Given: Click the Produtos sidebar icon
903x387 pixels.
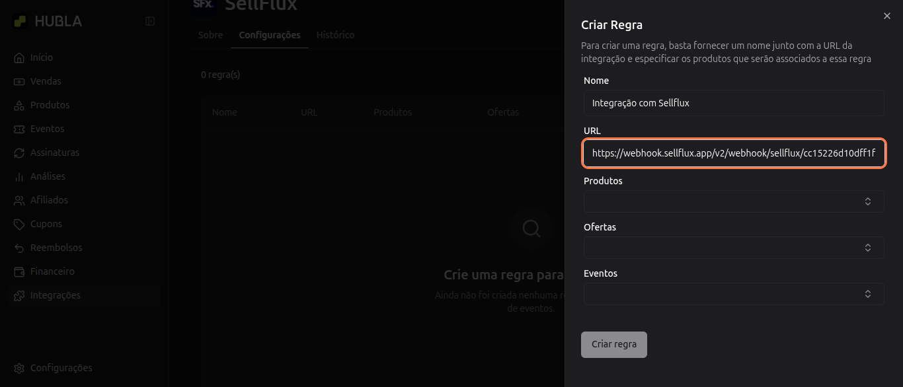Looking at the screenshot, I should 19,105.
